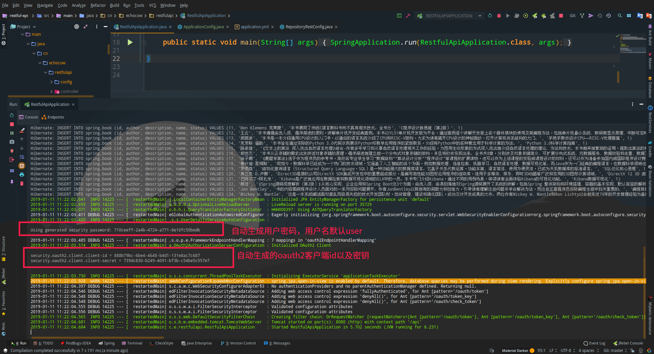Run with JRebel rocket icon
This screenshot has height=354, width=654.
[535, 16]
